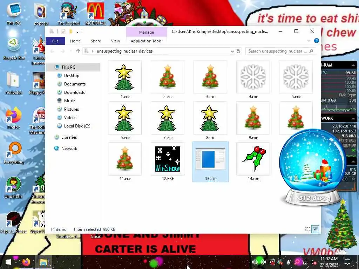Select the 7.exe star tree file
The width and height of the screenshot is (359, 269).
[x=168, y=121]
